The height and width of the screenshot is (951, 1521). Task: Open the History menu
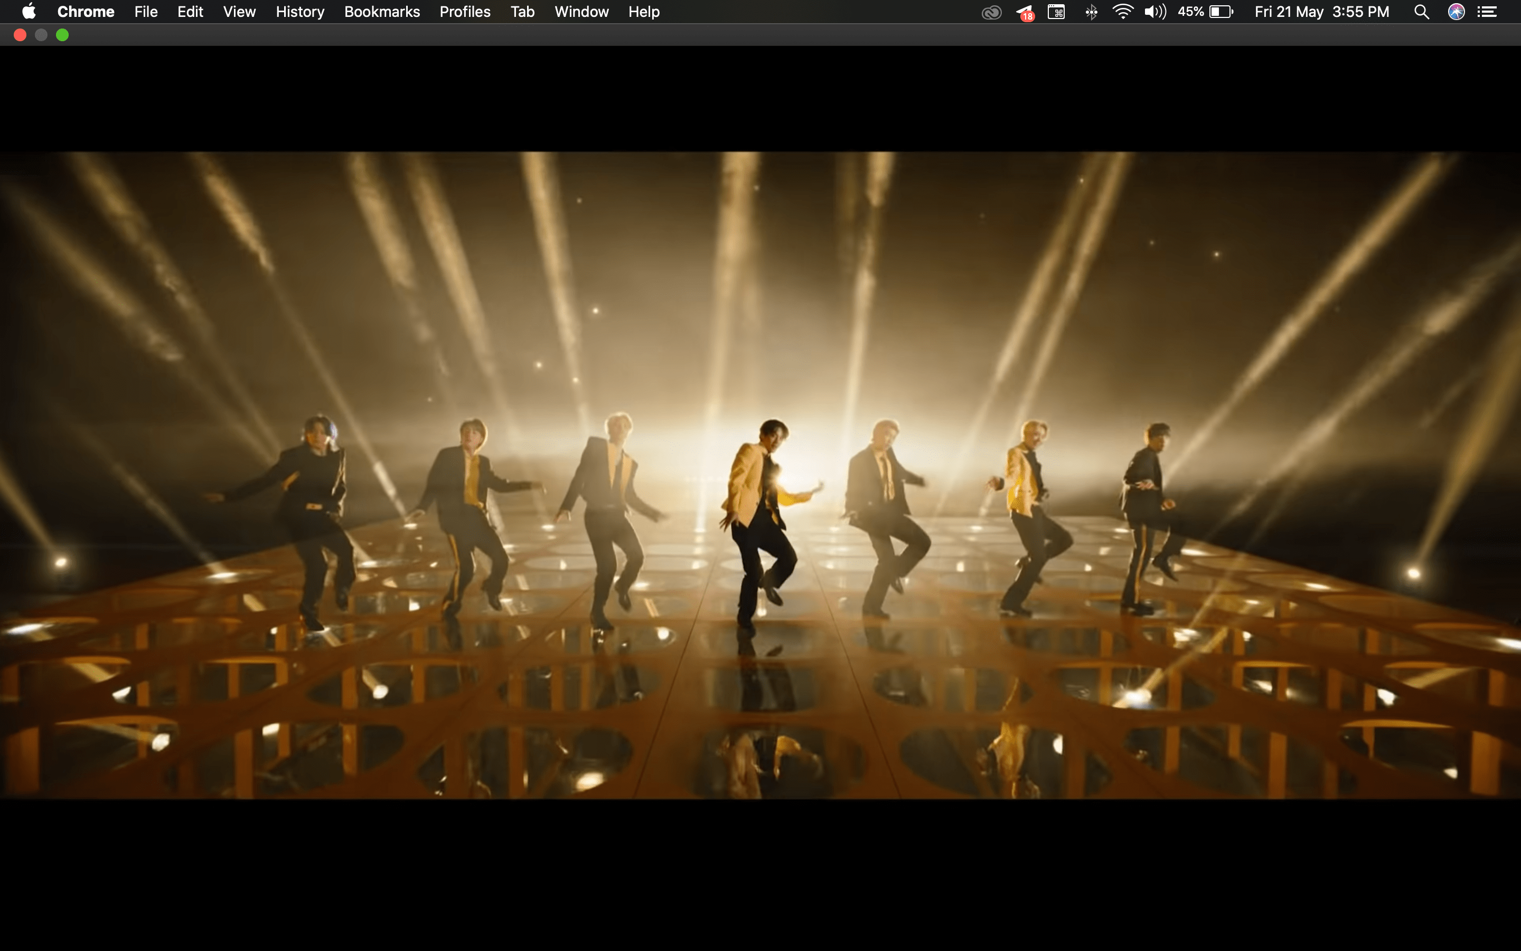tap(300, 12)
